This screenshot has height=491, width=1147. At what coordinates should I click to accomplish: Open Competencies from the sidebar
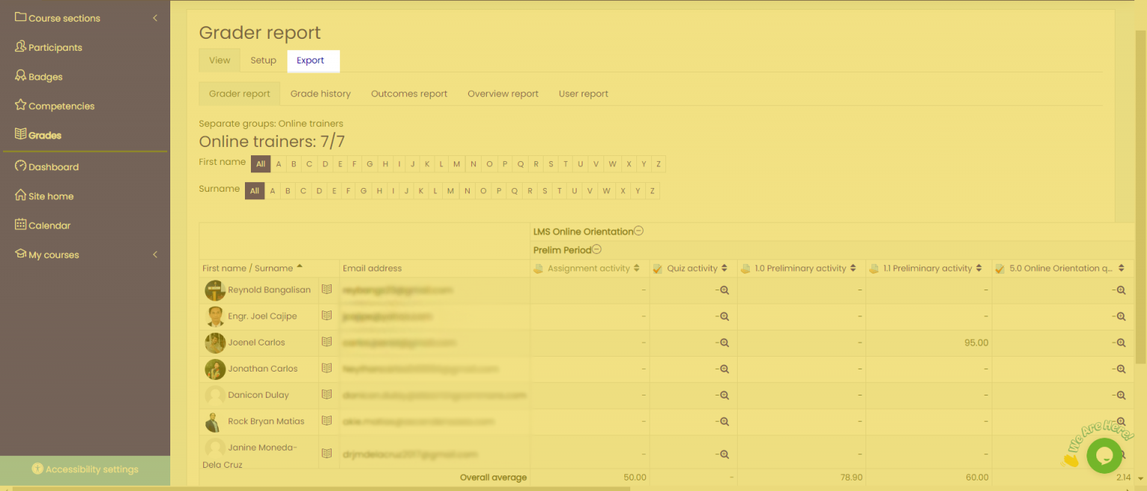click(21, 105)
